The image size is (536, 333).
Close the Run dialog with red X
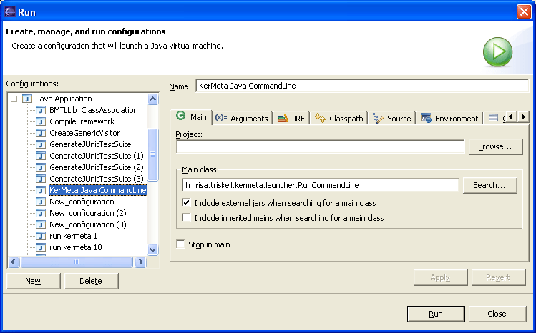524,12
